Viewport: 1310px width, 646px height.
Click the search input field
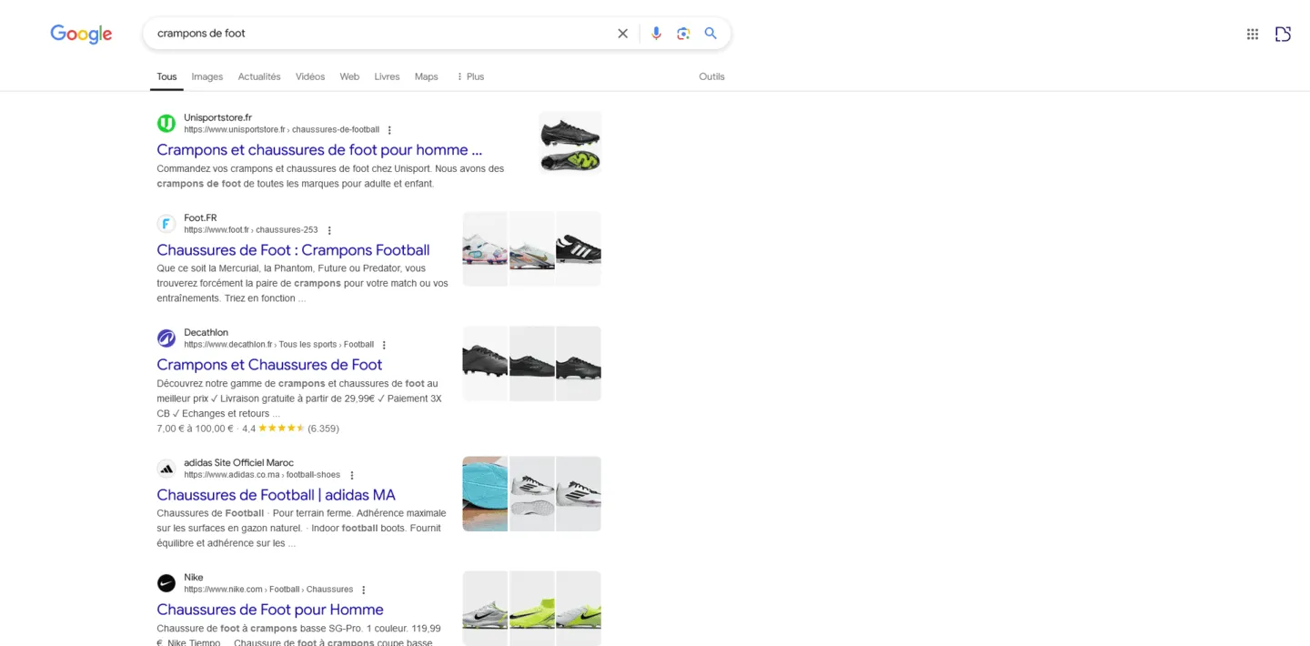(382, 34)
